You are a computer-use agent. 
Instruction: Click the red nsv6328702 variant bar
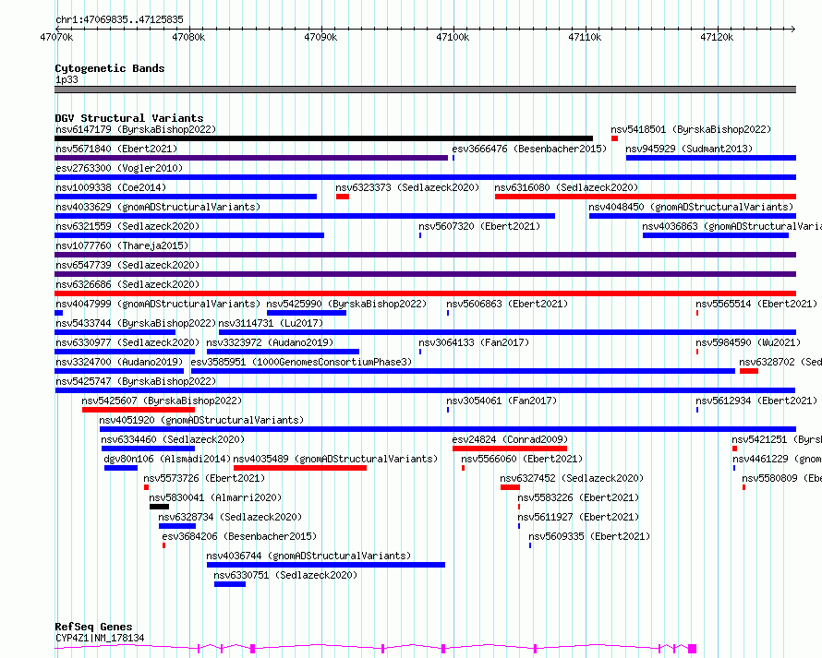(x=749, y=371)
